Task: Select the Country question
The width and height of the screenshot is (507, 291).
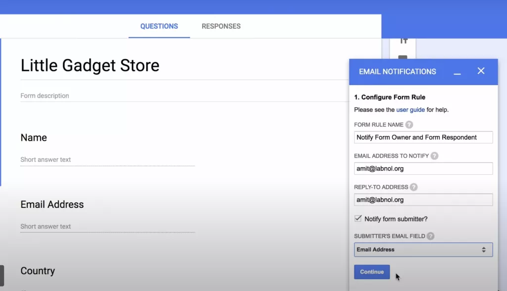Action: click(x=38, y=271)
